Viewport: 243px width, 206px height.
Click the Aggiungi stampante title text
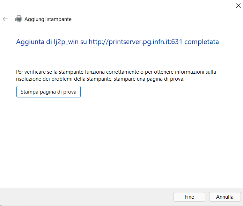click(48, 19)
